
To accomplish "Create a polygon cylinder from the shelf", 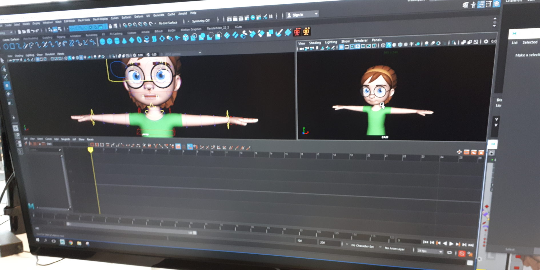I will [117, 41].
